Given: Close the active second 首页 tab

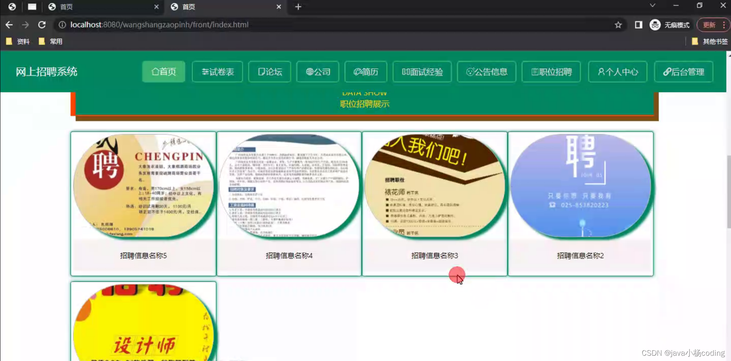Looking at the screenshot, I should point(279,6).
